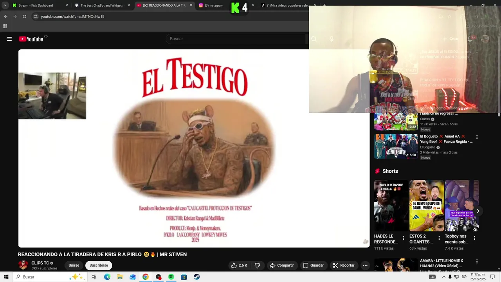The image size is (501, 282).
Task: Launch Microsoft Edge from the taskbar
Action: 107,277
